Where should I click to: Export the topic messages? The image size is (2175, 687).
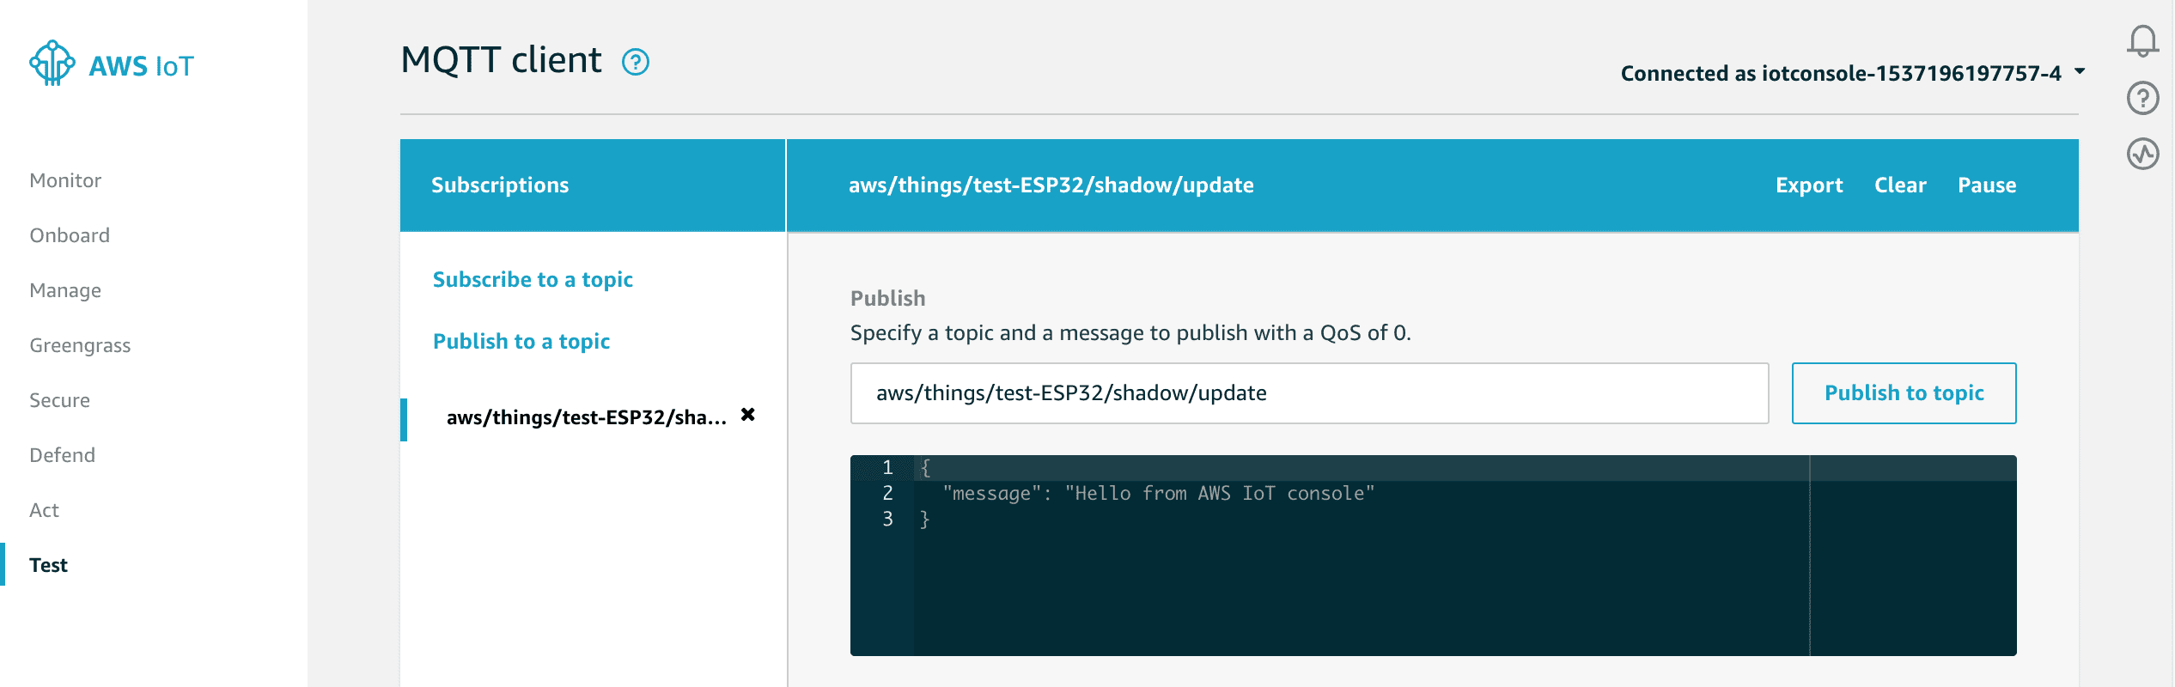tap(1809, 185)
